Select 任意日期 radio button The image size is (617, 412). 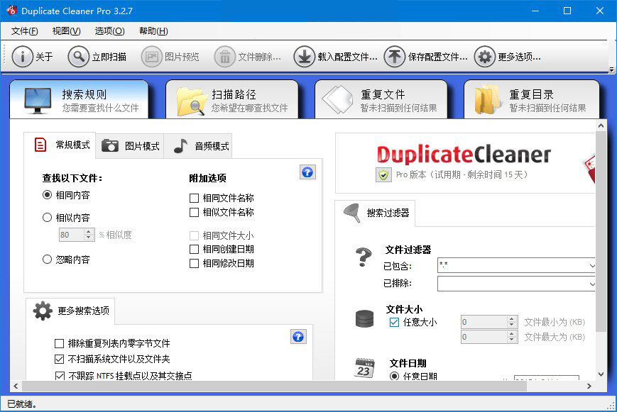pos(394,377)
